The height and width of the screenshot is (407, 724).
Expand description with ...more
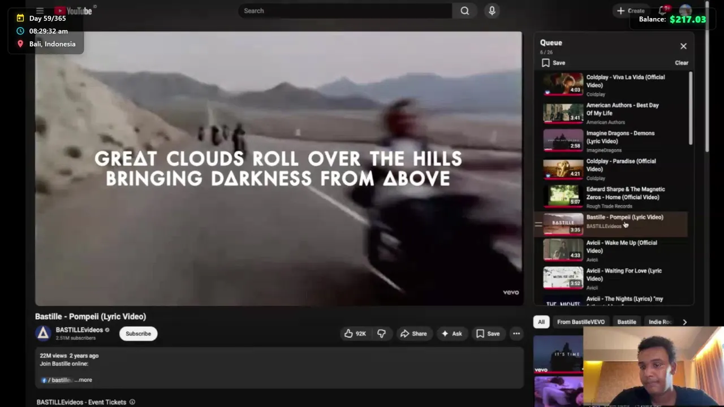click(83, 380)
